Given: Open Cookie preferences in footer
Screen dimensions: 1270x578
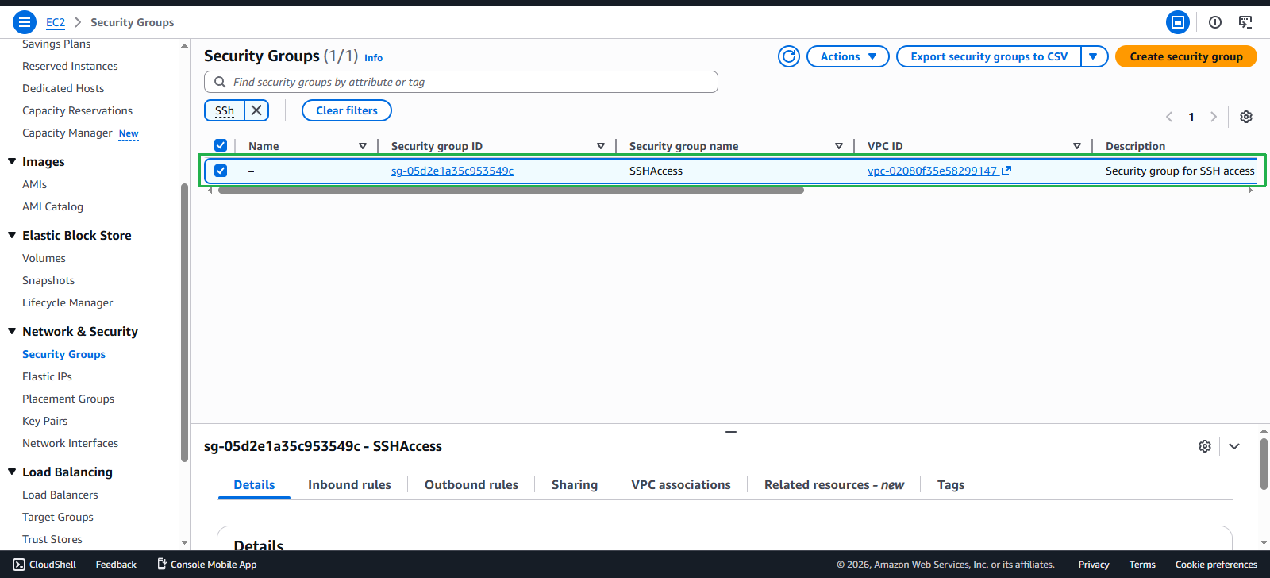Looking at the screenshot, I should (1216, 565).
